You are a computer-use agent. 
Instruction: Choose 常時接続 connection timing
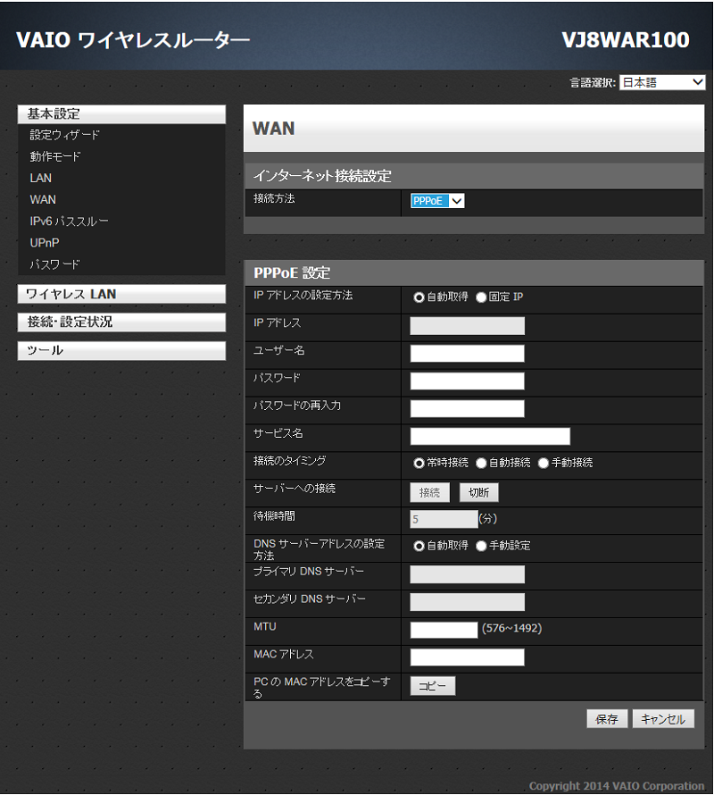tap(419, 463)
